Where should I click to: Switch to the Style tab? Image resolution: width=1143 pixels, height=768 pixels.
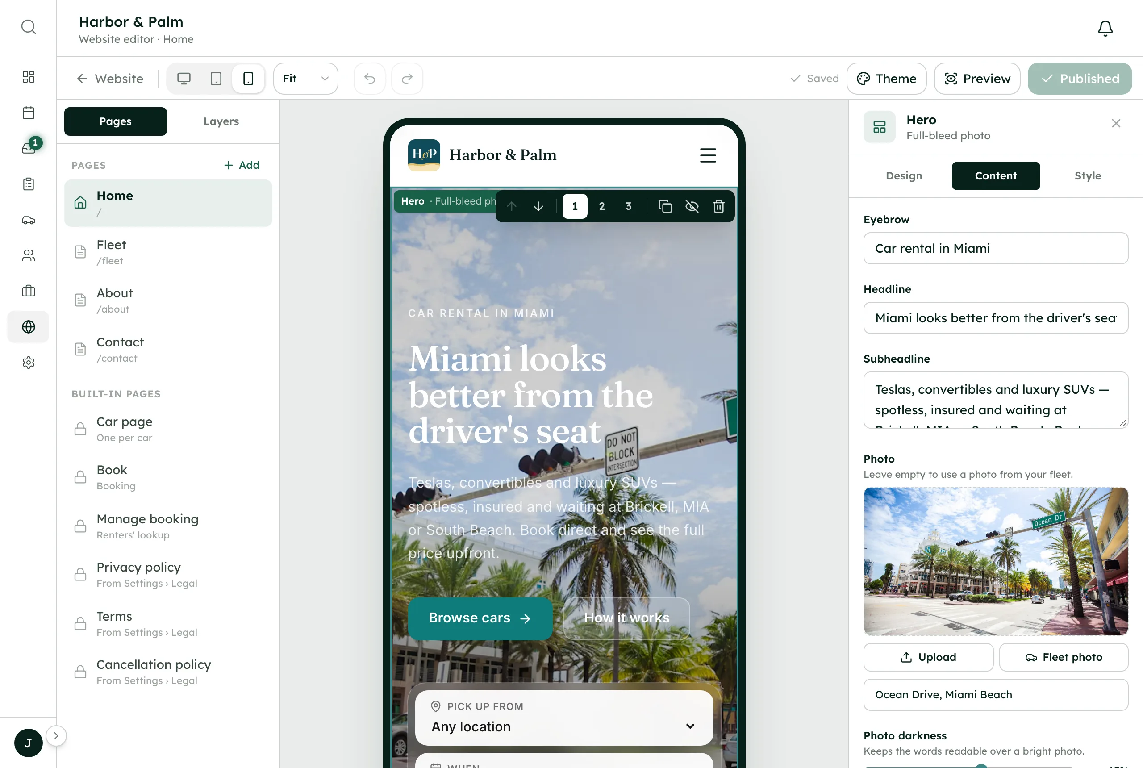click(x=1088, y=176)
